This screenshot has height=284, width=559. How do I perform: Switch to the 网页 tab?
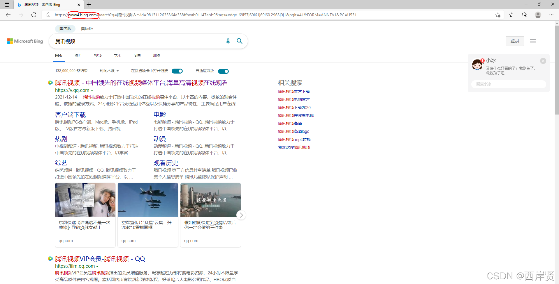point(59,56)
